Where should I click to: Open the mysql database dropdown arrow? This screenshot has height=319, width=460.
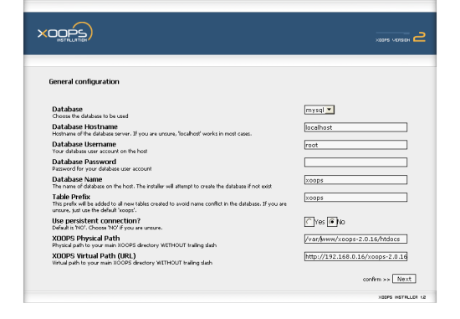click(x=330, y=110)
